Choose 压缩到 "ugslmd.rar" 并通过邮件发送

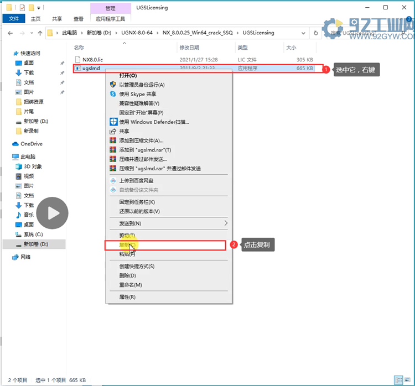(x=169, y=168)
